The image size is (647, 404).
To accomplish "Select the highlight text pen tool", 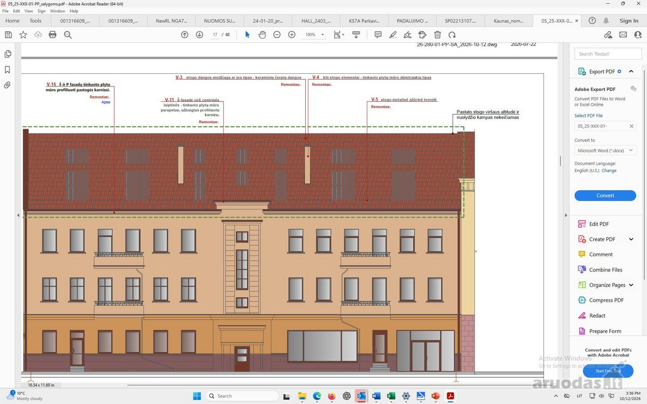I will 393,34.
